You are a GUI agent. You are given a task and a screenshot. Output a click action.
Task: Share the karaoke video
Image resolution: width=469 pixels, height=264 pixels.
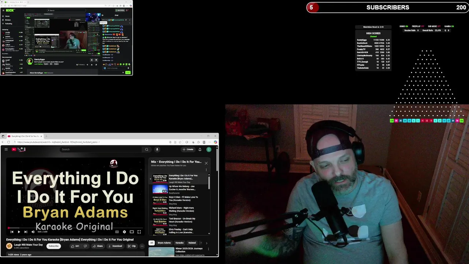click(x=97, y=246)
